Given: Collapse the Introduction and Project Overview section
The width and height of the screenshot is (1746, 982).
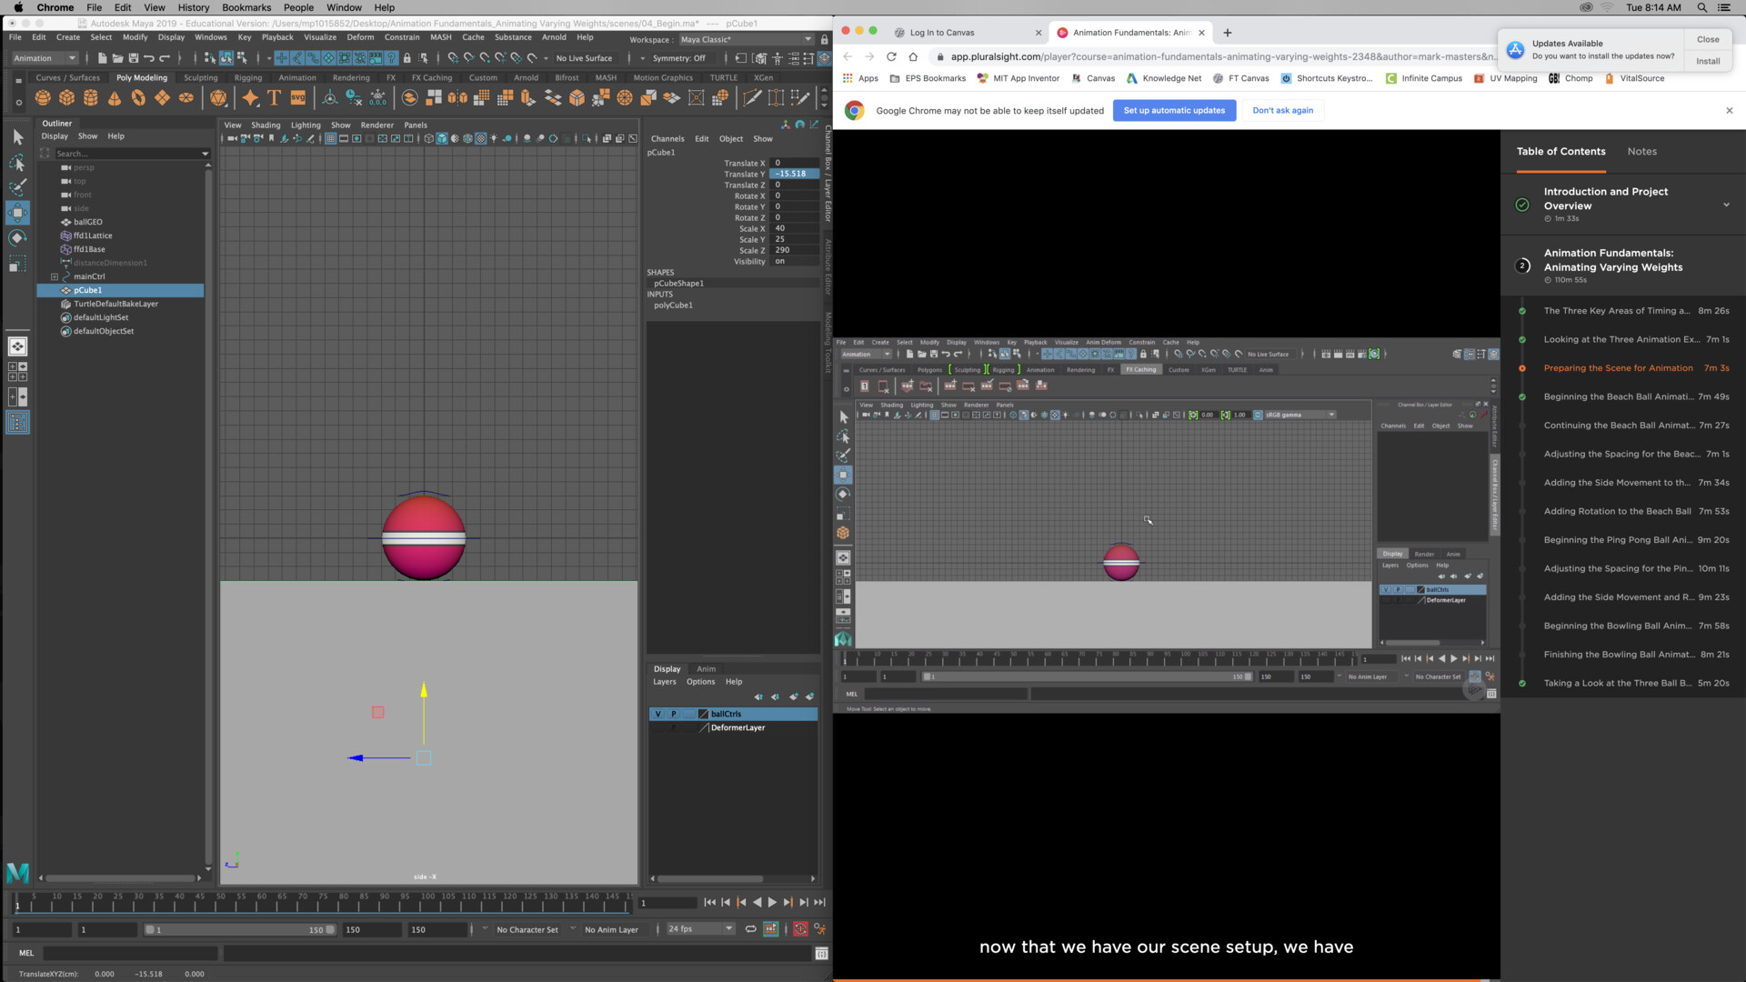Looking at the screenshot, I should pos(1727,205).
